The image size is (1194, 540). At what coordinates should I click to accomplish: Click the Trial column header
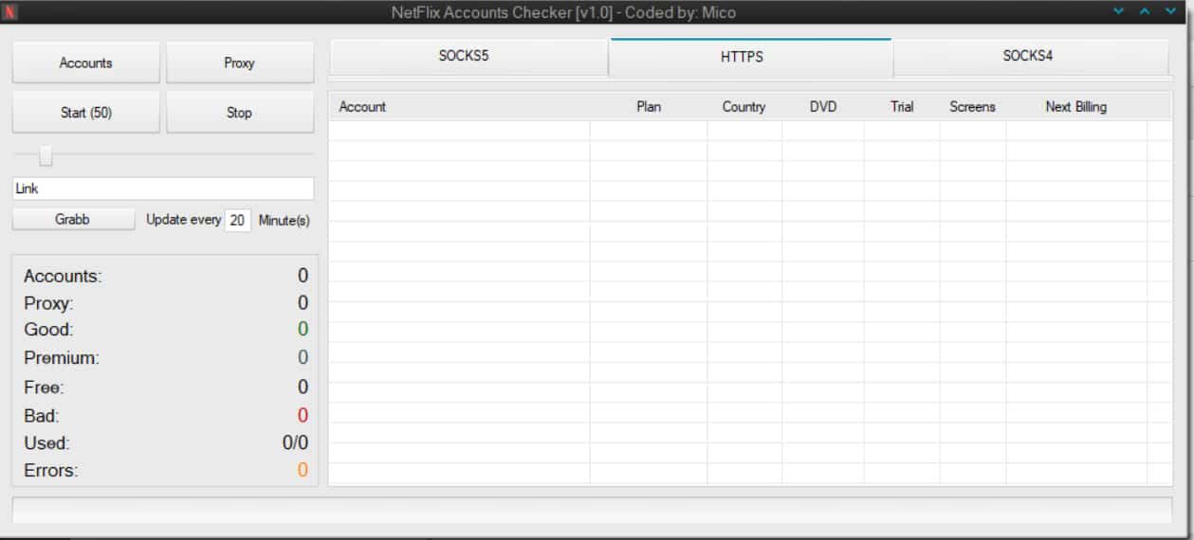(x=902, y=107)
